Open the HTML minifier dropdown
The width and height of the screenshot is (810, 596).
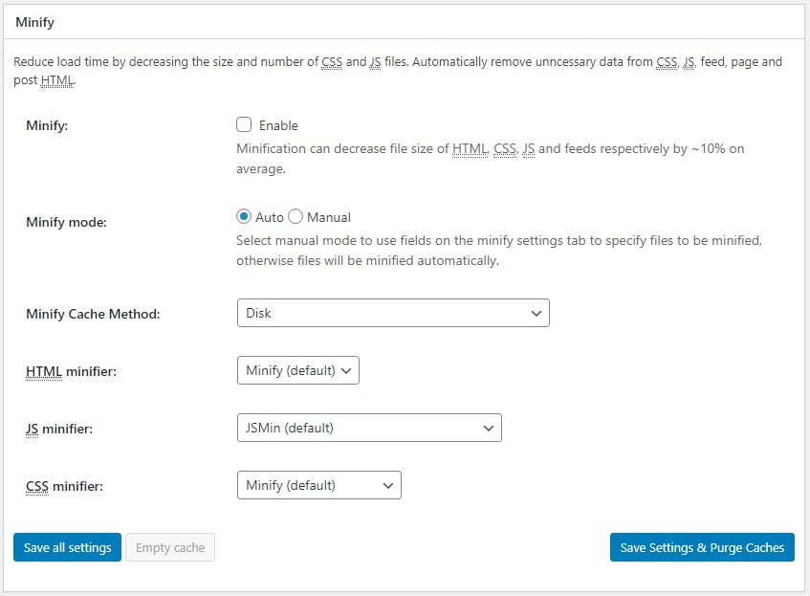click(297, 370)
